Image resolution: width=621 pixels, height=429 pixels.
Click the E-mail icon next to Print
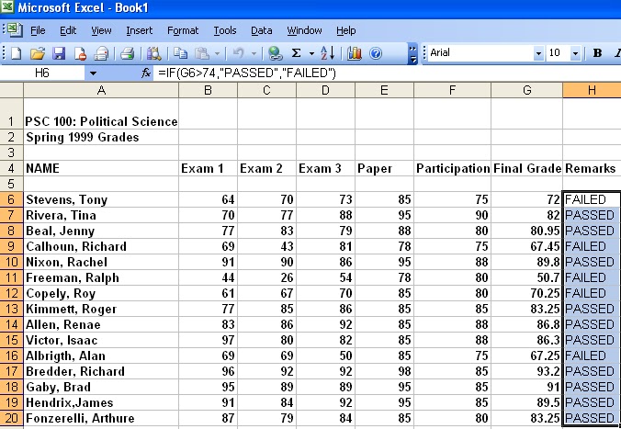tap(101, 53)
